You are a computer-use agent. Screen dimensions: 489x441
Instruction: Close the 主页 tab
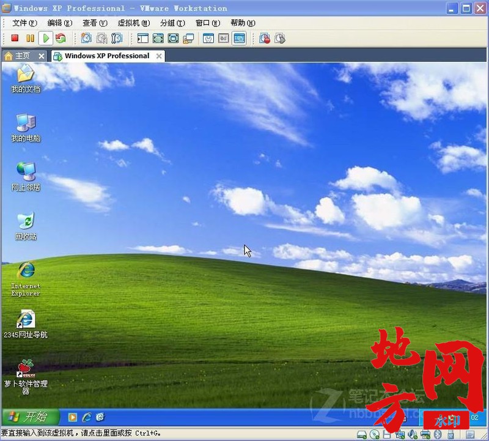point(41,56)
